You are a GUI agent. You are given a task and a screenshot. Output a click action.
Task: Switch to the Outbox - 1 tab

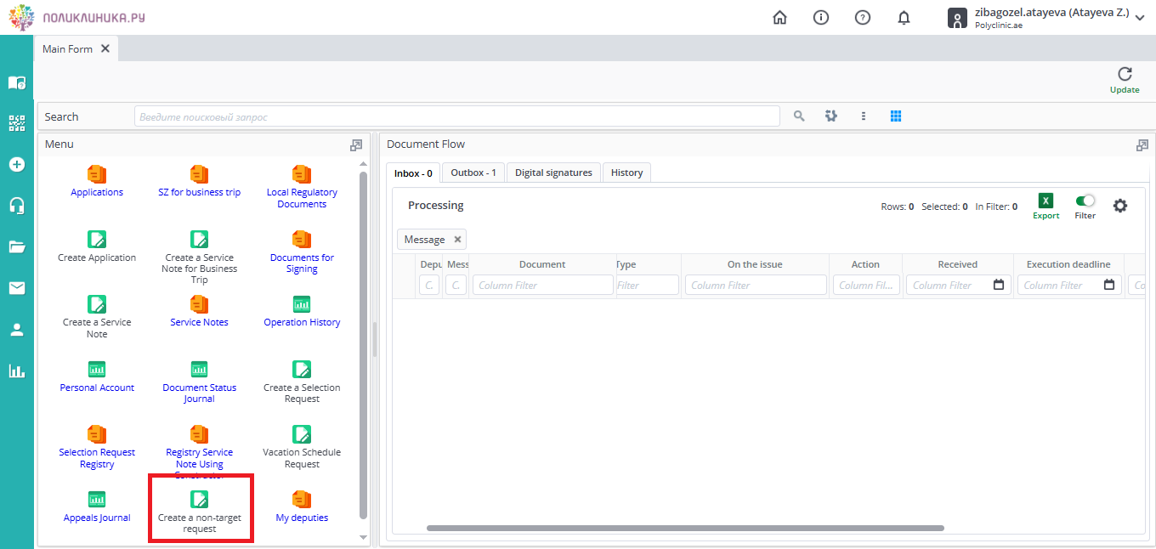click(473, 173)
